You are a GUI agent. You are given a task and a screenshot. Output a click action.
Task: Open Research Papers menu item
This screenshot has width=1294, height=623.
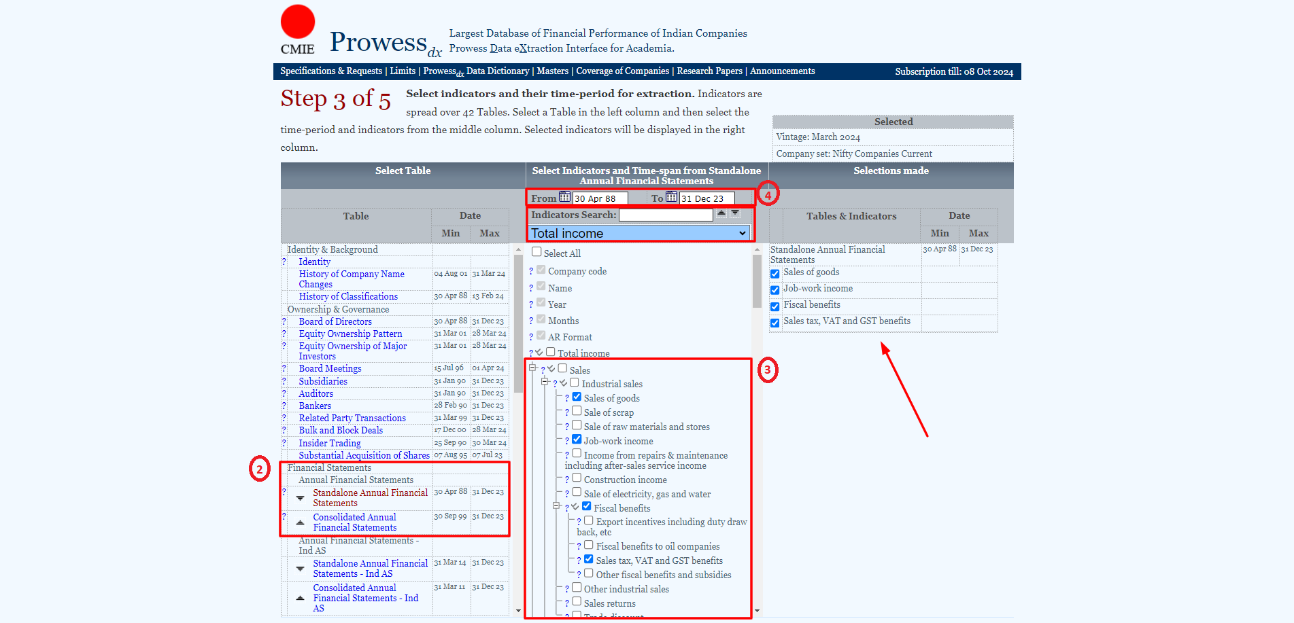click(x=710, y=71)
